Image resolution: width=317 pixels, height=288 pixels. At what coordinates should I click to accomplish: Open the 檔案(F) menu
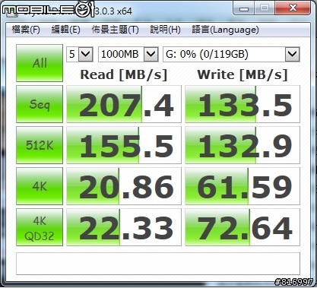(x=26, y=30)
